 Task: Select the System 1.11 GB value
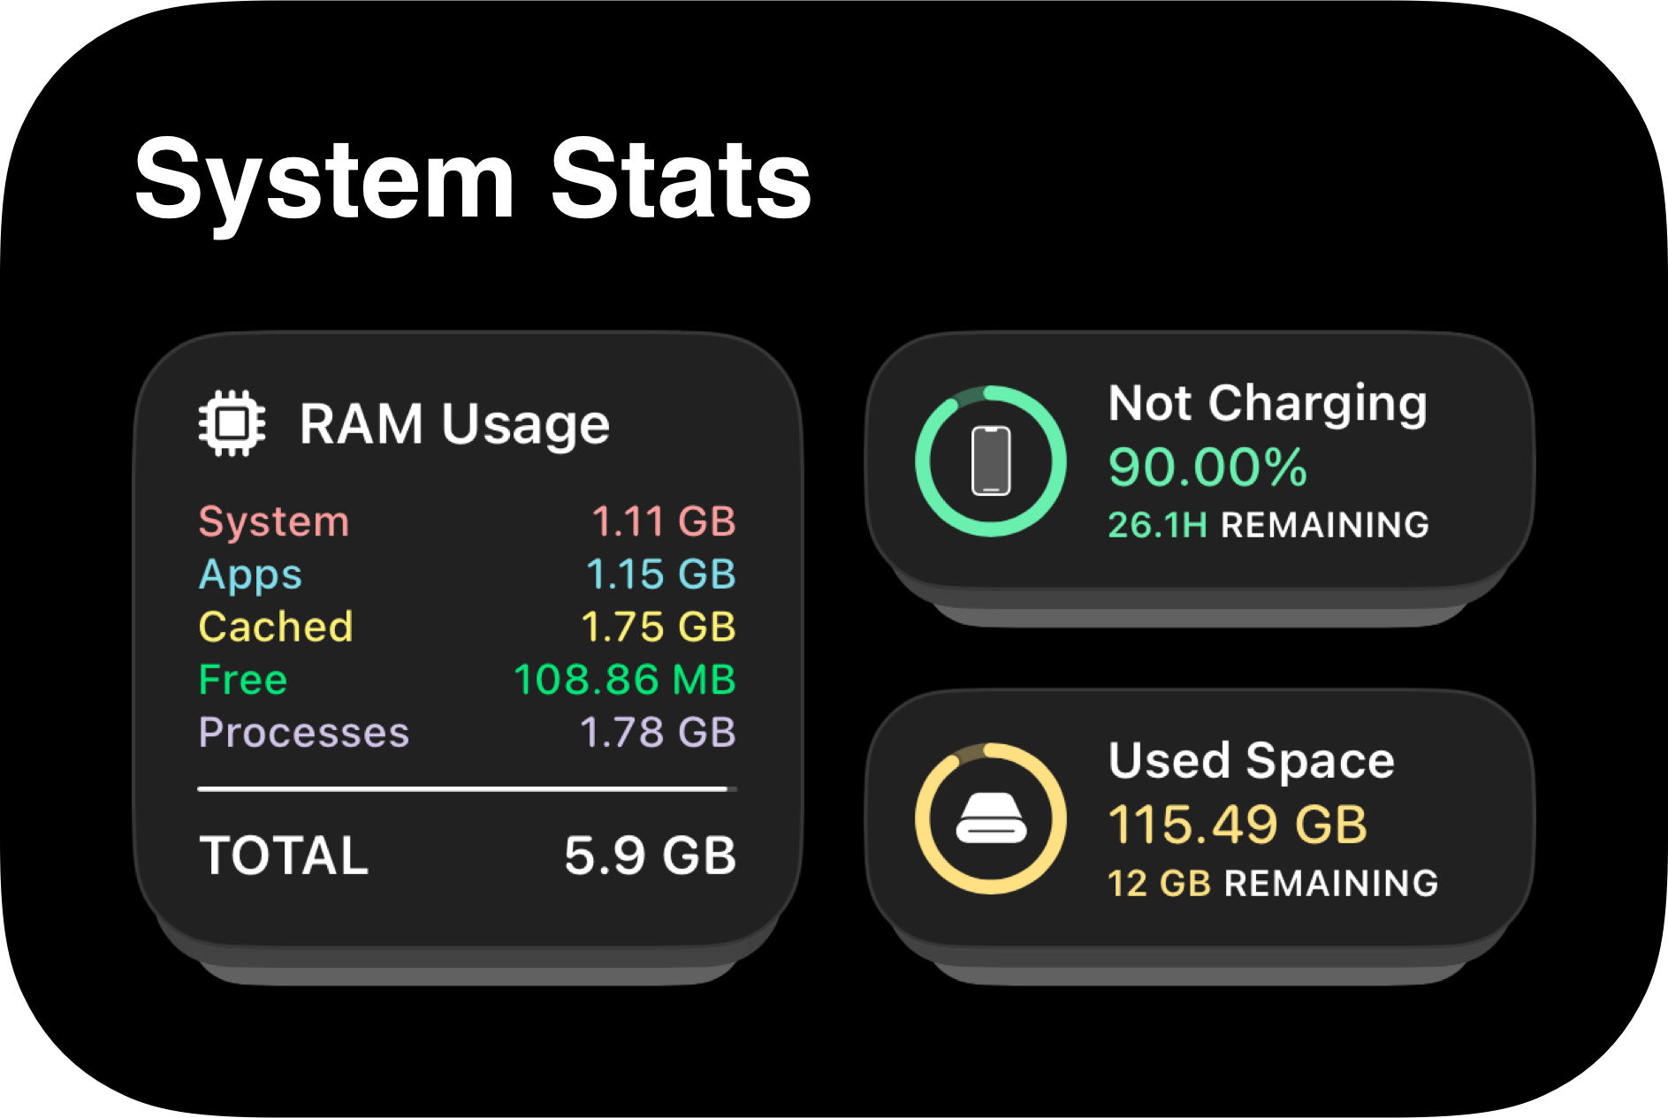[x=664, y=521]
